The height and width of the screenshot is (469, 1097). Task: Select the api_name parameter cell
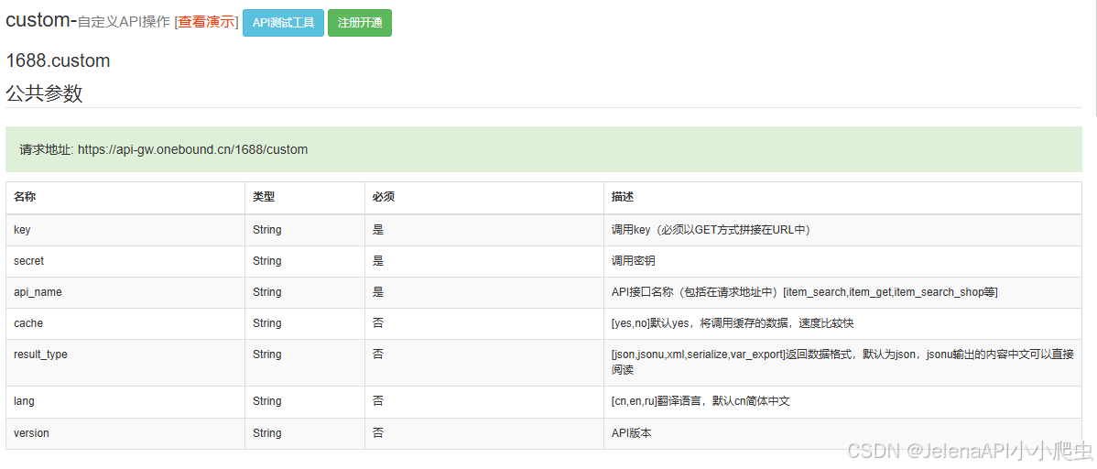pos(125,292)
